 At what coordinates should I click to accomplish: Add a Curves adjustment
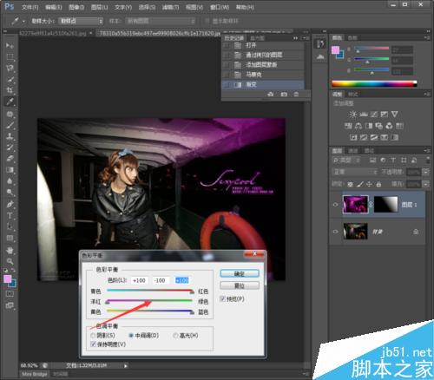click(x=374, y=115)
